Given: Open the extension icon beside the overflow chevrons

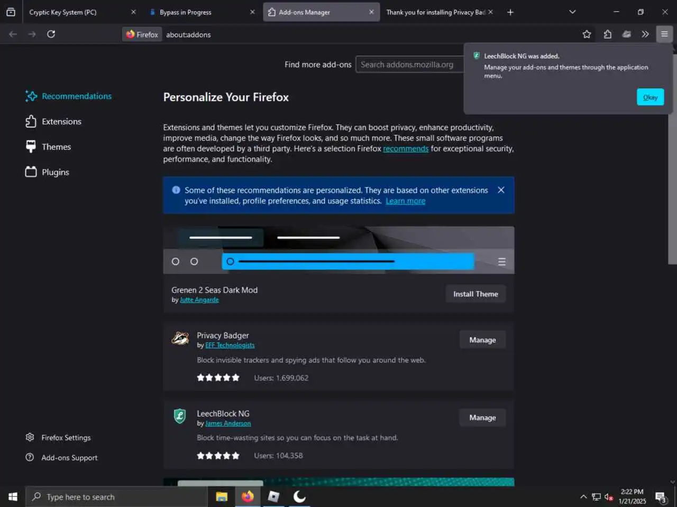Looking at the screenshot, I should [x=626, y=34].
